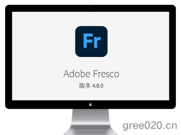Click the webcam dot above the screen
The width and height of the screenshot is (181, 135).
[90, 7]
